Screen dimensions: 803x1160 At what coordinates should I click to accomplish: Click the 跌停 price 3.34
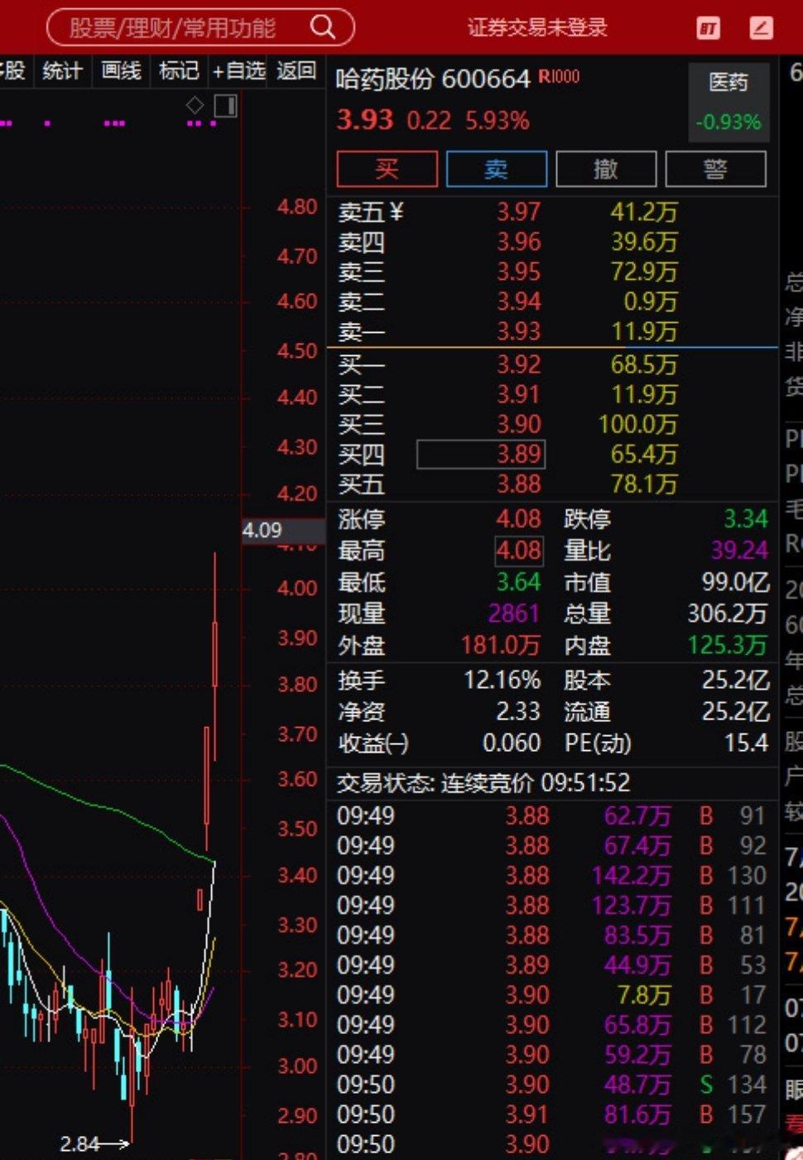tap(745, 519)
